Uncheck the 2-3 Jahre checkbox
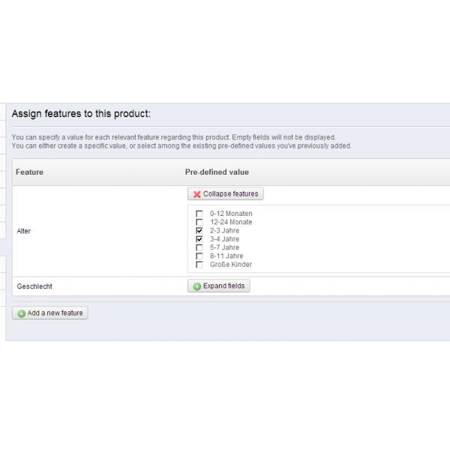Screen dimensions: 450x450 199,231
